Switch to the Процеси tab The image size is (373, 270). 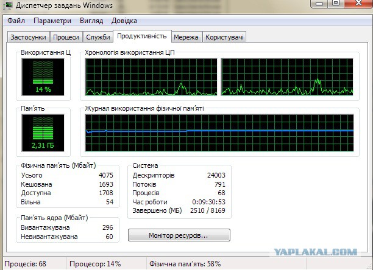click(x=66, y=37)
